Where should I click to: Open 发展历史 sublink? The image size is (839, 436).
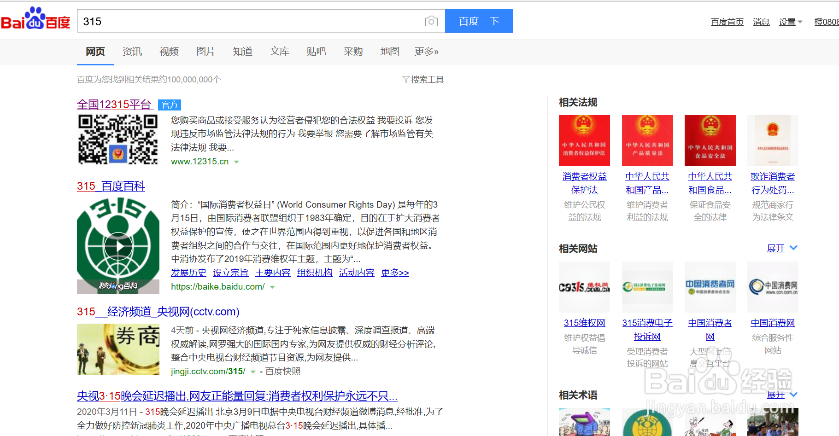coord(188,273)
